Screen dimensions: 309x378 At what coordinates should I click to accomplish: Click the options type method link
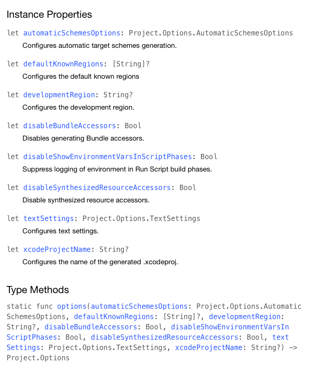72,306
